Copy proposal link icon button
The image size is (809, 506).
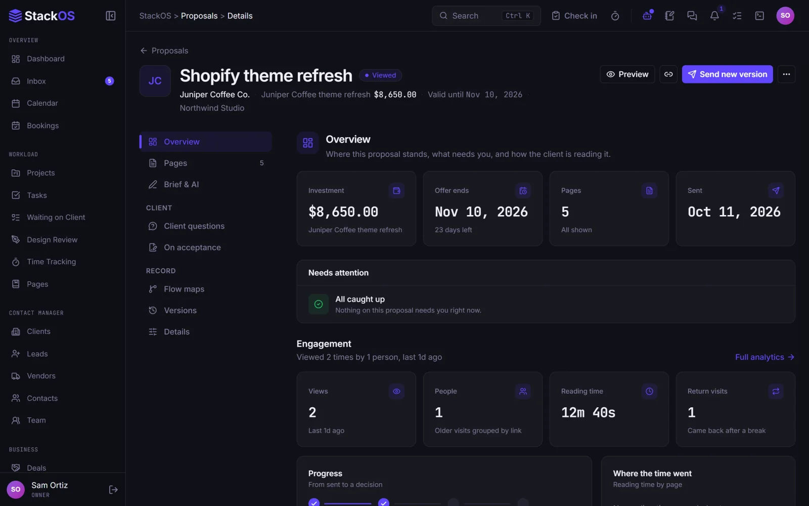point(668,74)
